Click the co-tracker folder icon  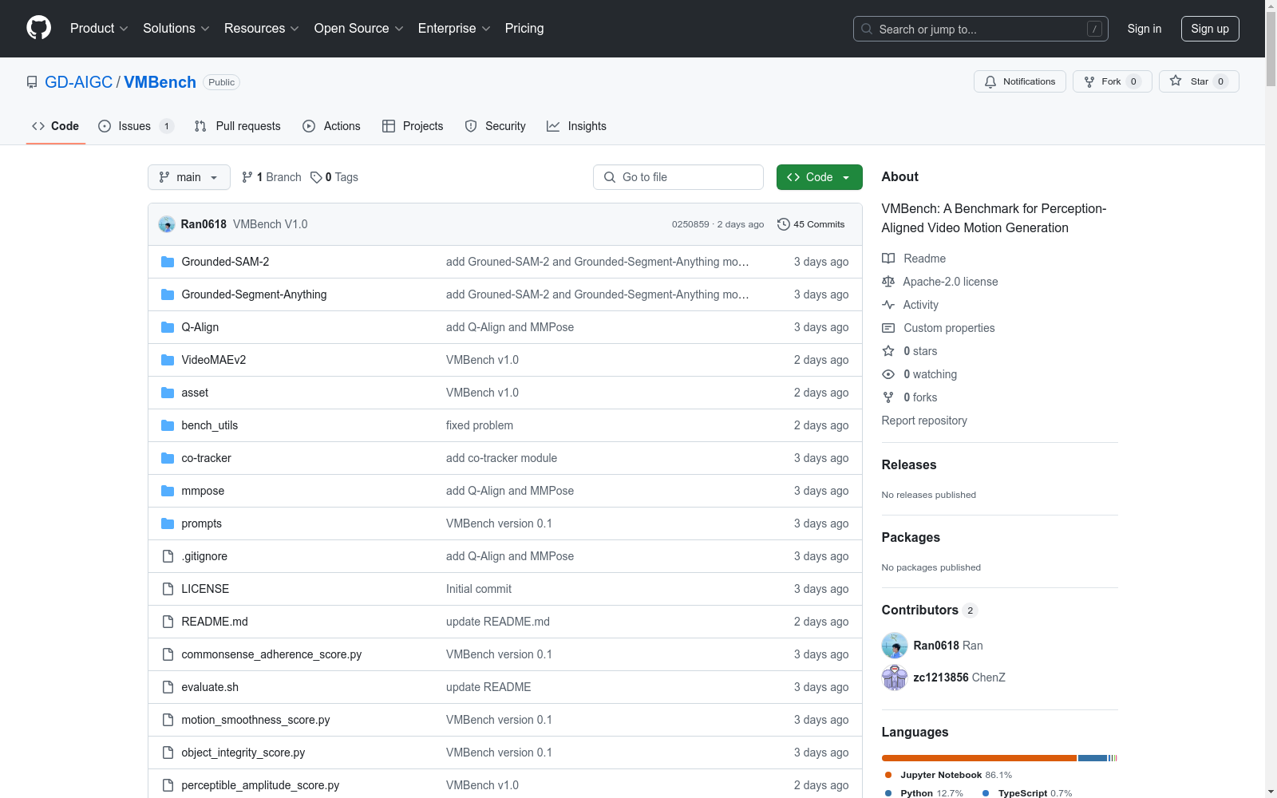coord(168,458)
